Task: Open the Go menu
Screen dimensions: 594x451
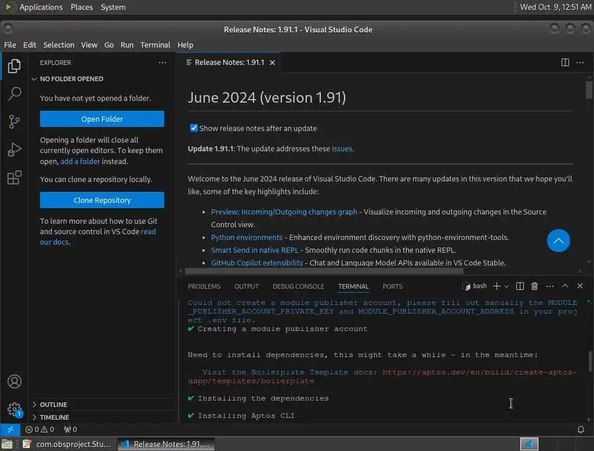Action: click(109, 45)
